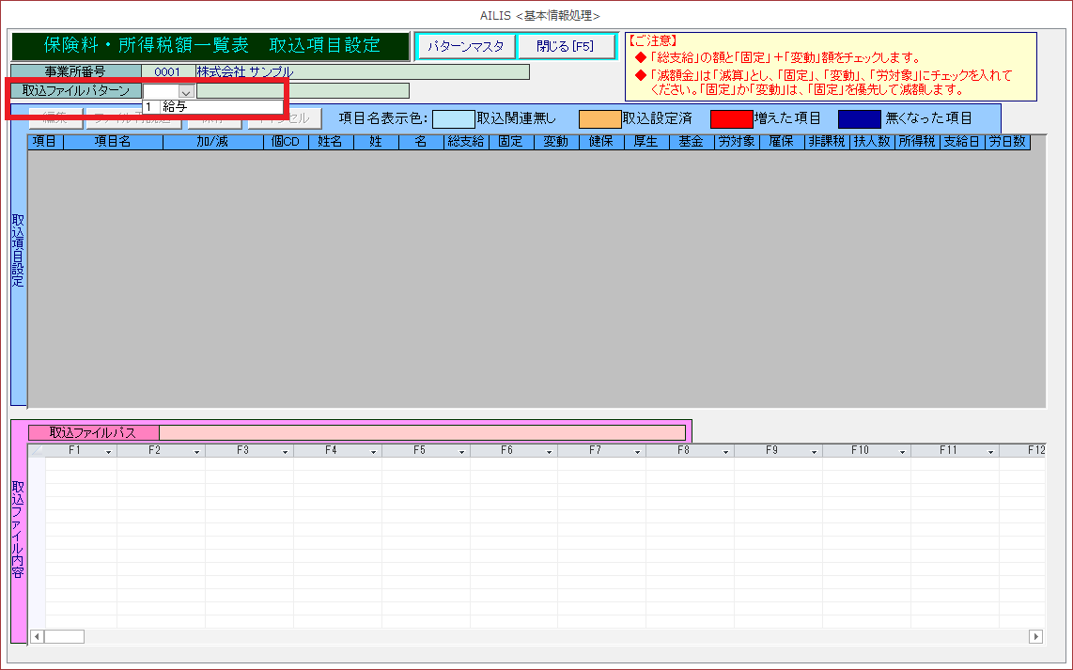This screenshot has width=1073, height=670.
Task: Open the F10 column filter dropdown
Action: coord(902,452)
